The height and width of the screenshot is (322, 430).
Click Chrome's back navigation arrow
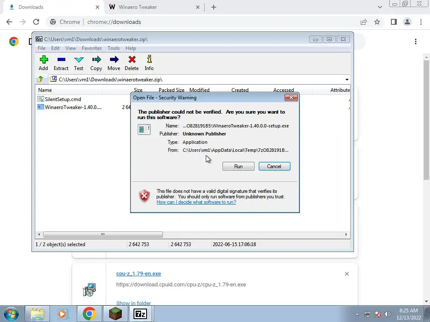[x=9, y=22]
